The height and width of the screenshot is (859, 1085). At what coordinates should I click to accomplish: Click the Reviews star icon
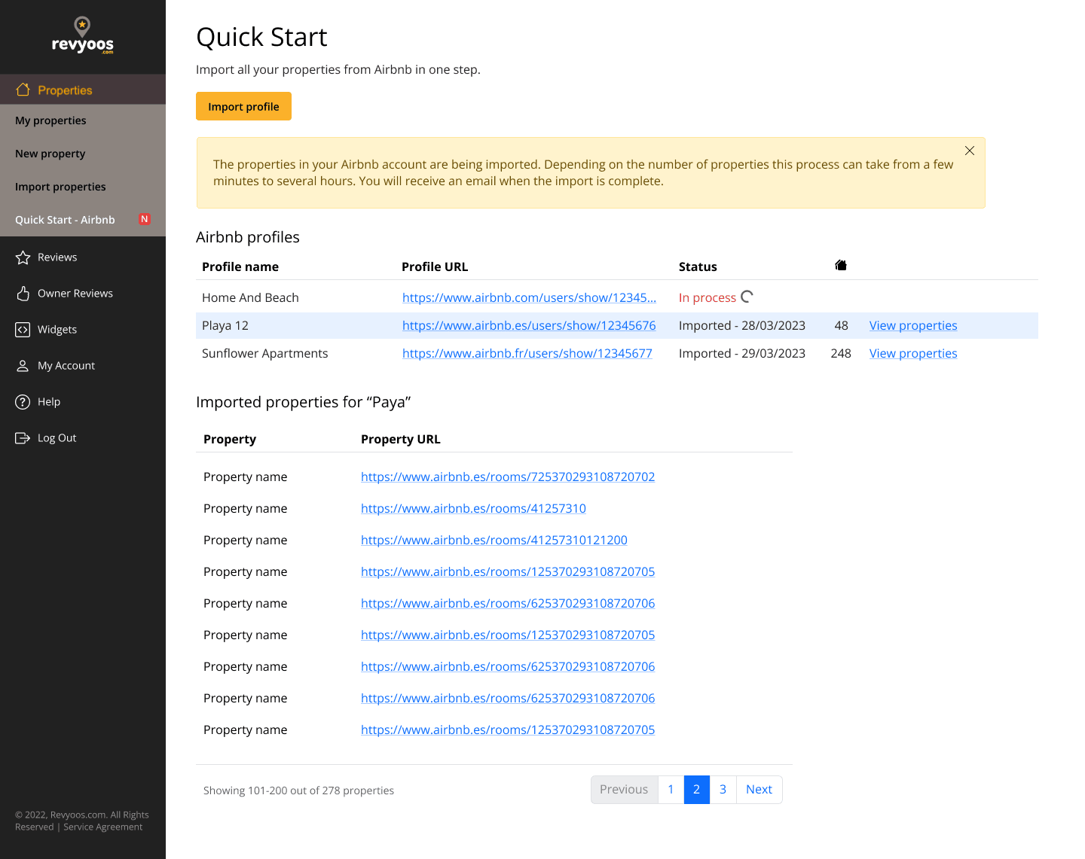coord(23,257)
